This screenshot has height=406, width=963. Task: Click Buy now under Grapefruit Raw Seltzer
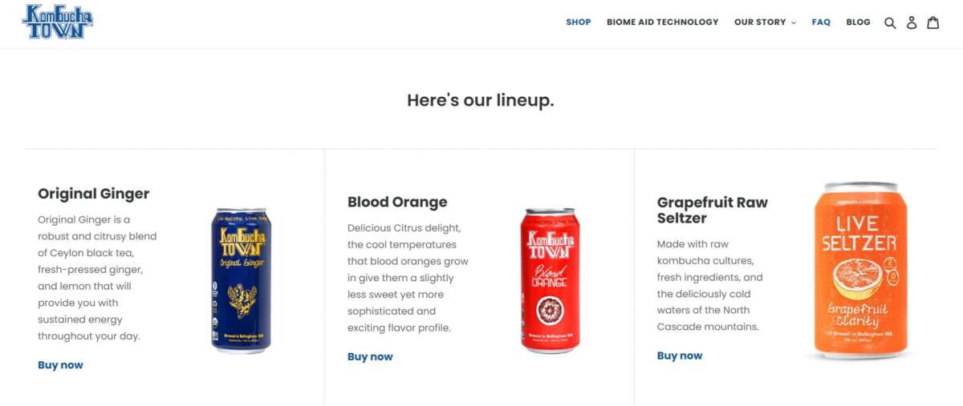(x=680, y=356)
